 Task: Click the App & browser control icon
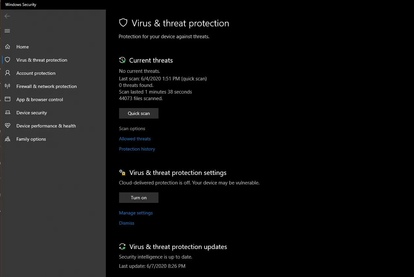click(x=8, y=99)
